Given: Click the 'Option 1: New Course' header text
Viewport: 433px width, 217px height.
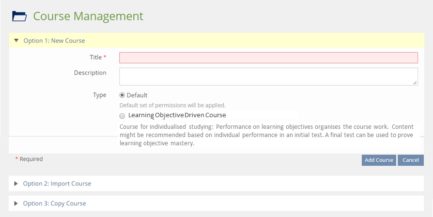Looking at the screenshot, I should tap(54, 41).
